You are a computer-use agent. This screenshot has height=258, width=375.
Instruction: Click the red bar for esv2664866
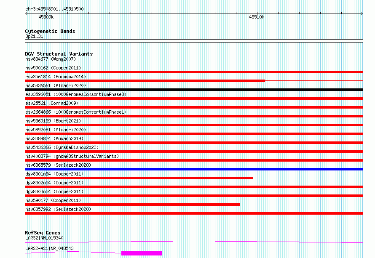pos(194,116)
